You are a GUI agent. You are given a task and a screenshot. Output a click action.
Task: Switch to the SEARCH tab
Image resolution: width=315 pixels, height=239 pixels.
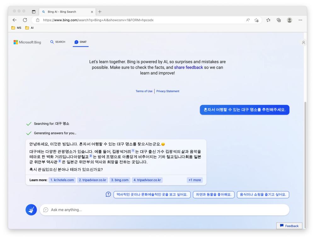coord(58,42)
